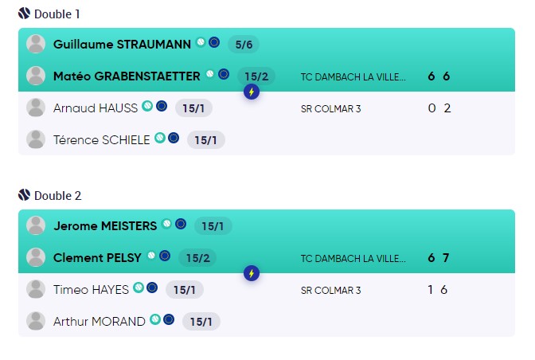
Task: Click the racket icon next to Double 2
Action: 24,195
